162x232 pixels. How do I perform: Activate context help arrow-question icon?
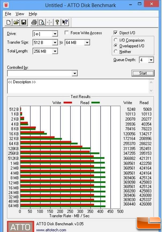point(65,22)
